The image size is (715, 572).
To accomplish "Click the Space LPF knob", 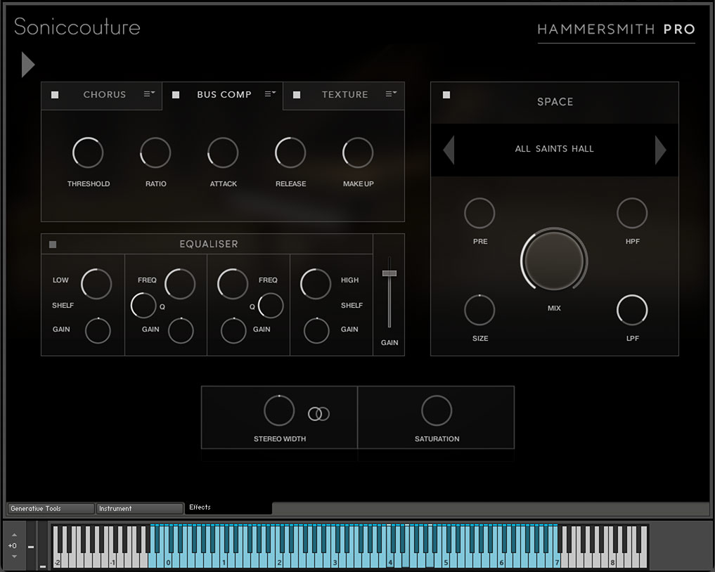I will tap(631, 310).
